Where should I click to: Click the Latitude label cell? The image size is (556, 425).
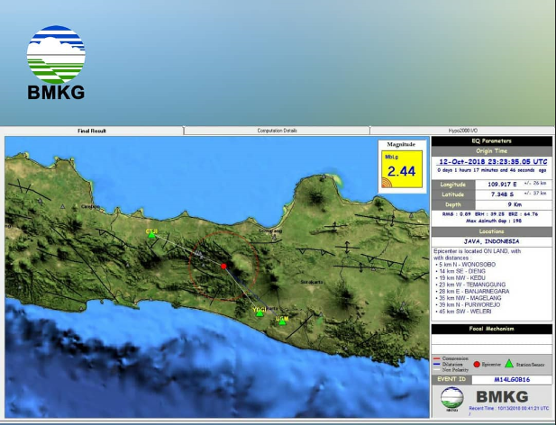pos(452,194)
